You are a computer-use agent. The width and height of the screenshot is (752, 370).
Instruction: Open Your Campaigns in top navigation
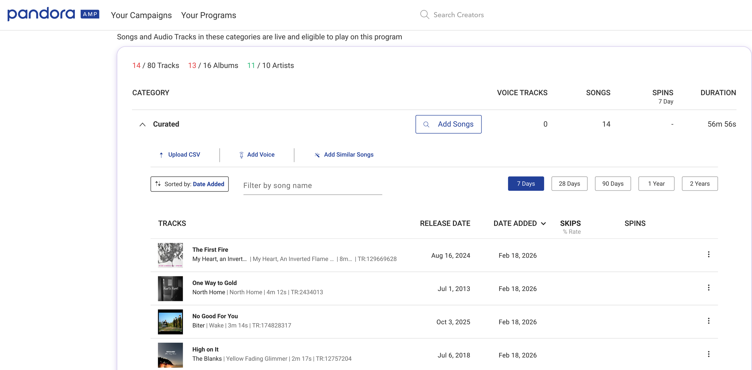click(141, 15)
